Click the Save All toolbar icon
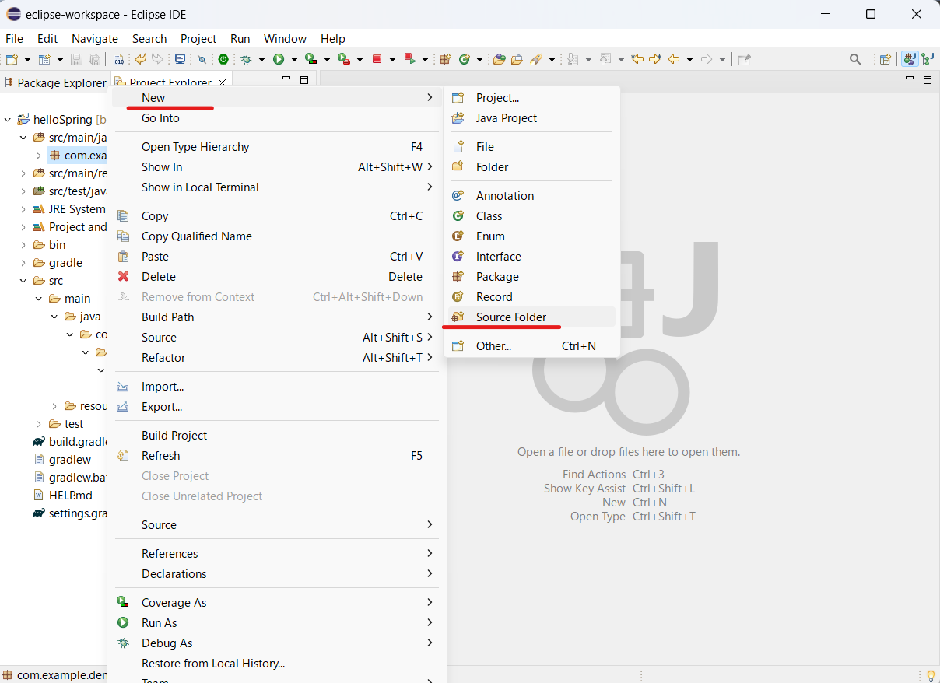Screen dimensions: 940x683 click(x=94, y=59)
